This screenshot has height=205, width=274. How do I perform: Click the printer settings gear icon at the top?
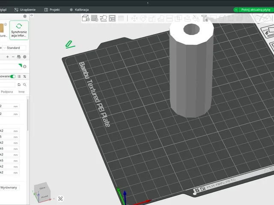pyautogui.click(x=25, y=16)
